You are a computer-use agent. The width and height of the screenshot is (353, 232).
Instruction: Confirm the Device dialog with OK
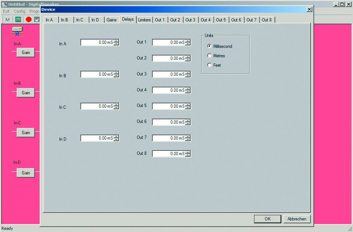coord(268,219)
